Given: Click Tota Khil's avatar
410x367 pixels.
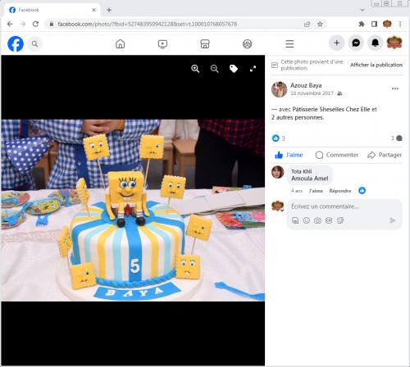Looking at the screenshot, I should 278,172.
